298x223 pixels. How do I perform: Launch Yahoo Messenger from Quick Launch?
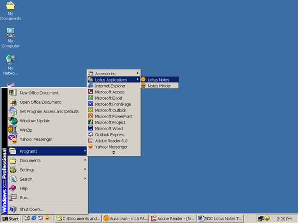[47, 218]
